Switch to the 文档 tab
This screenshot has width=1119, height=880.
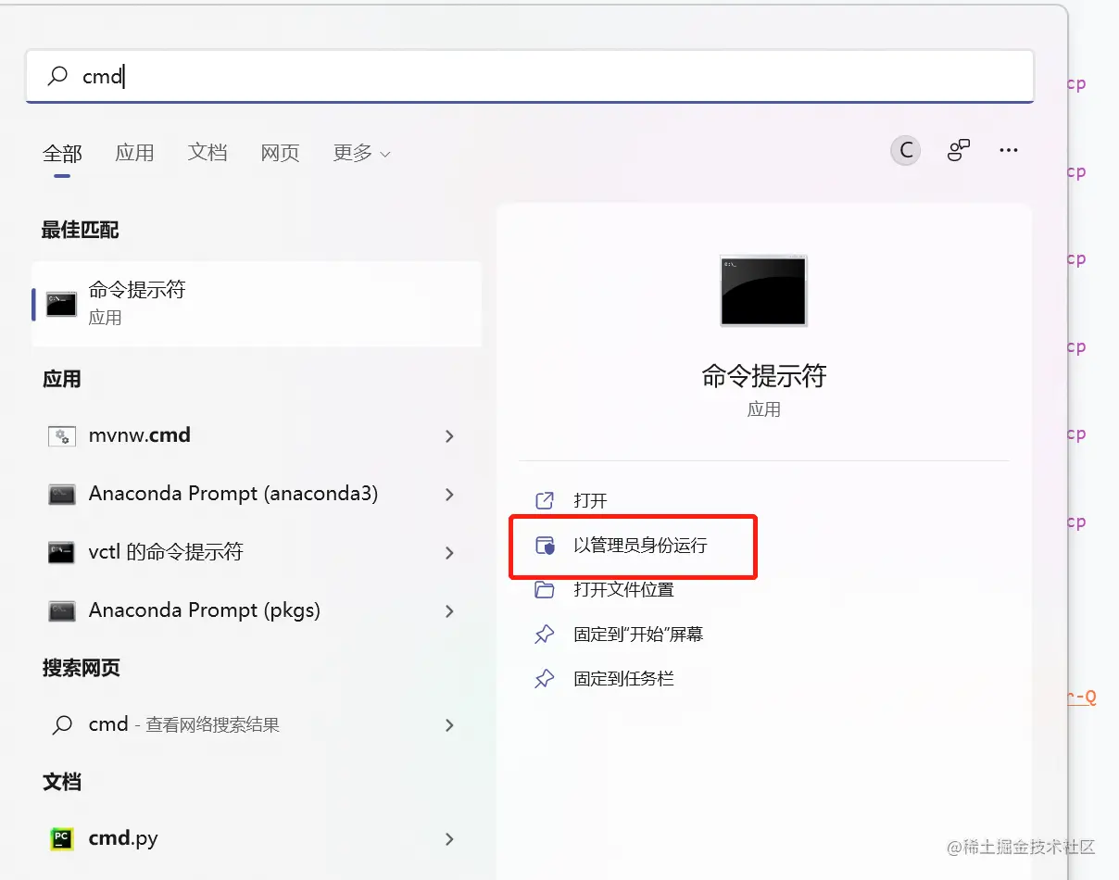coord(207,154)
